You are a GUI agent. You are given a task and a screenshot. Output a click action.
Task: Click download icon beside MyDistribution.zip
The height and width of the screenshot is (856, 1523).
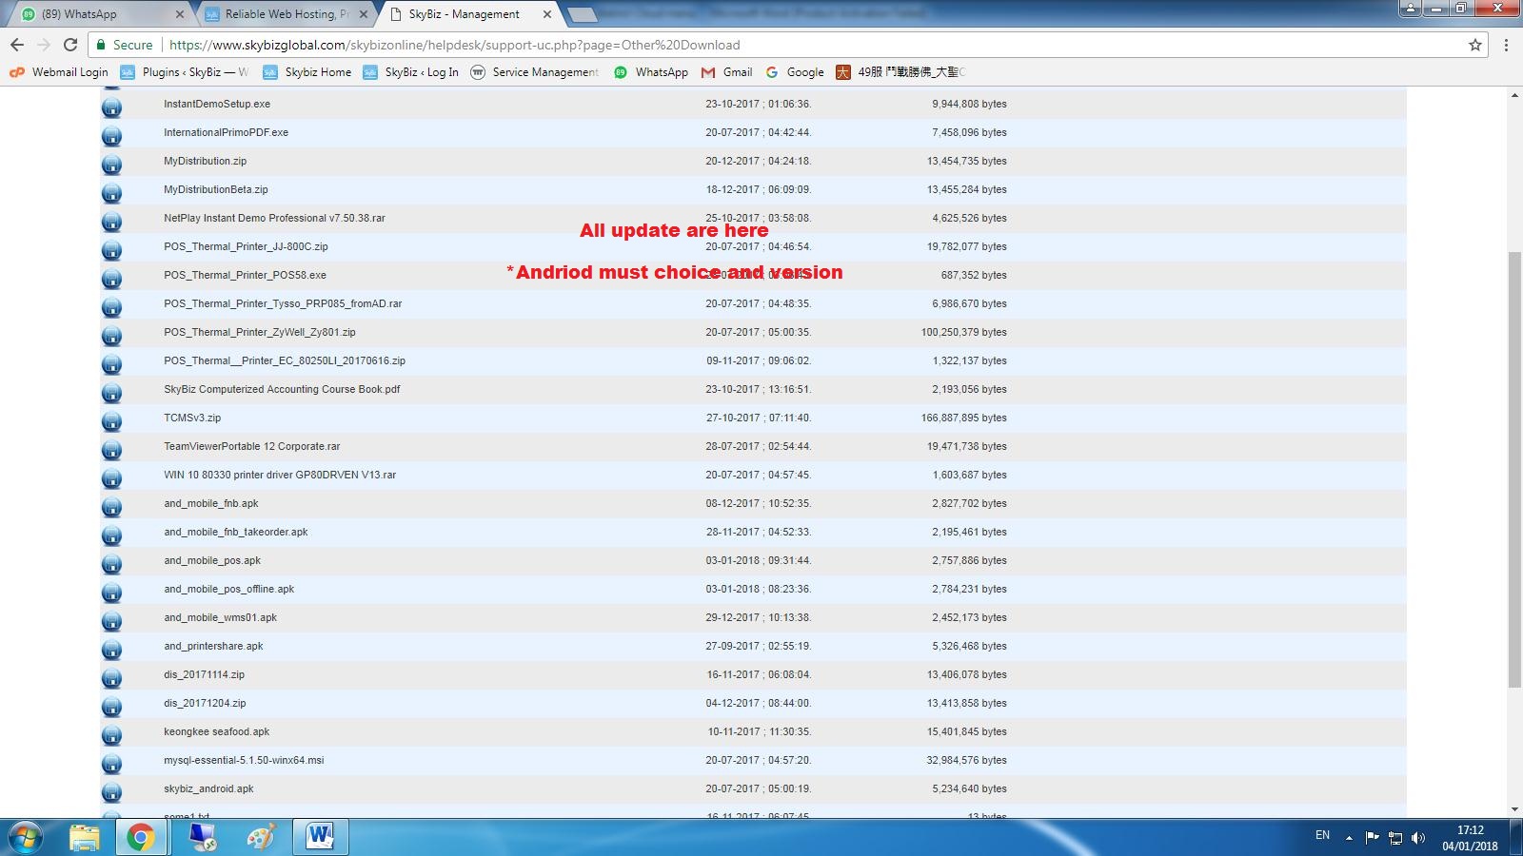[111, 164]
